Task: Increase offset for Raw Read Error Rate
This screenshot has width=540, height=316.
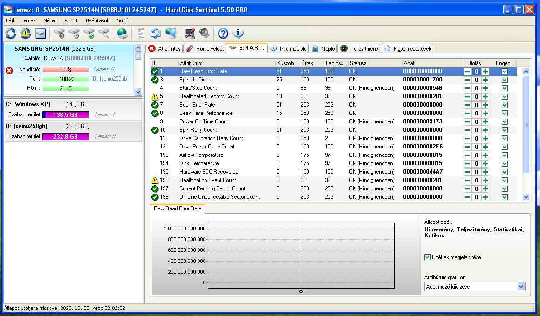Action: (485, 71)
